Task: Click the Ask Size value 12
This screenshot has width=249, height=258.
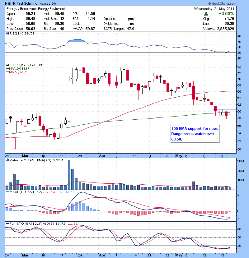Action: [62, 19]
